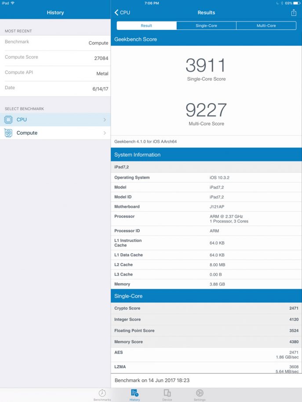Image resolution: width=302 pixels, height=402 pixels.
Task: Tap the L2 Cache 8.00 MB value
Action: (x=217, y=265)
